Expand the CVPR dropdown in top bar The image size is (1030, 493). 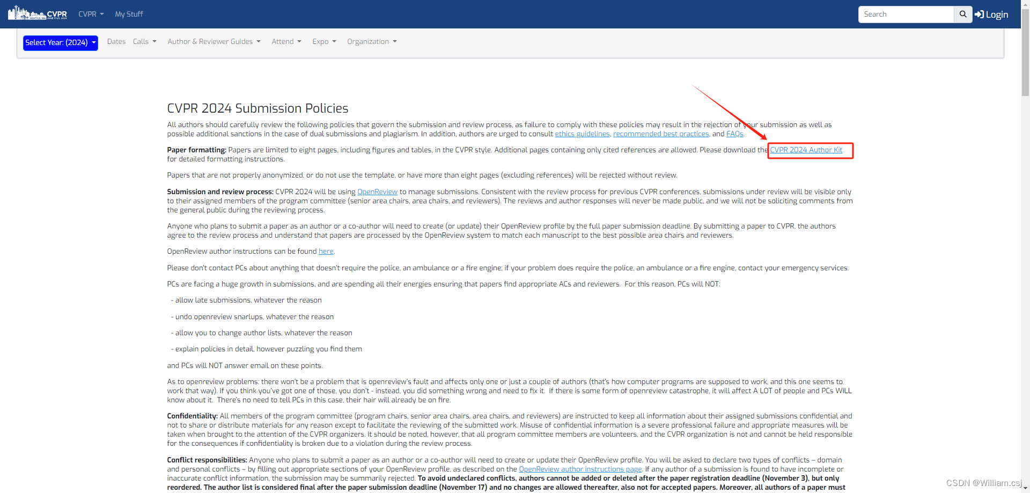91,14
